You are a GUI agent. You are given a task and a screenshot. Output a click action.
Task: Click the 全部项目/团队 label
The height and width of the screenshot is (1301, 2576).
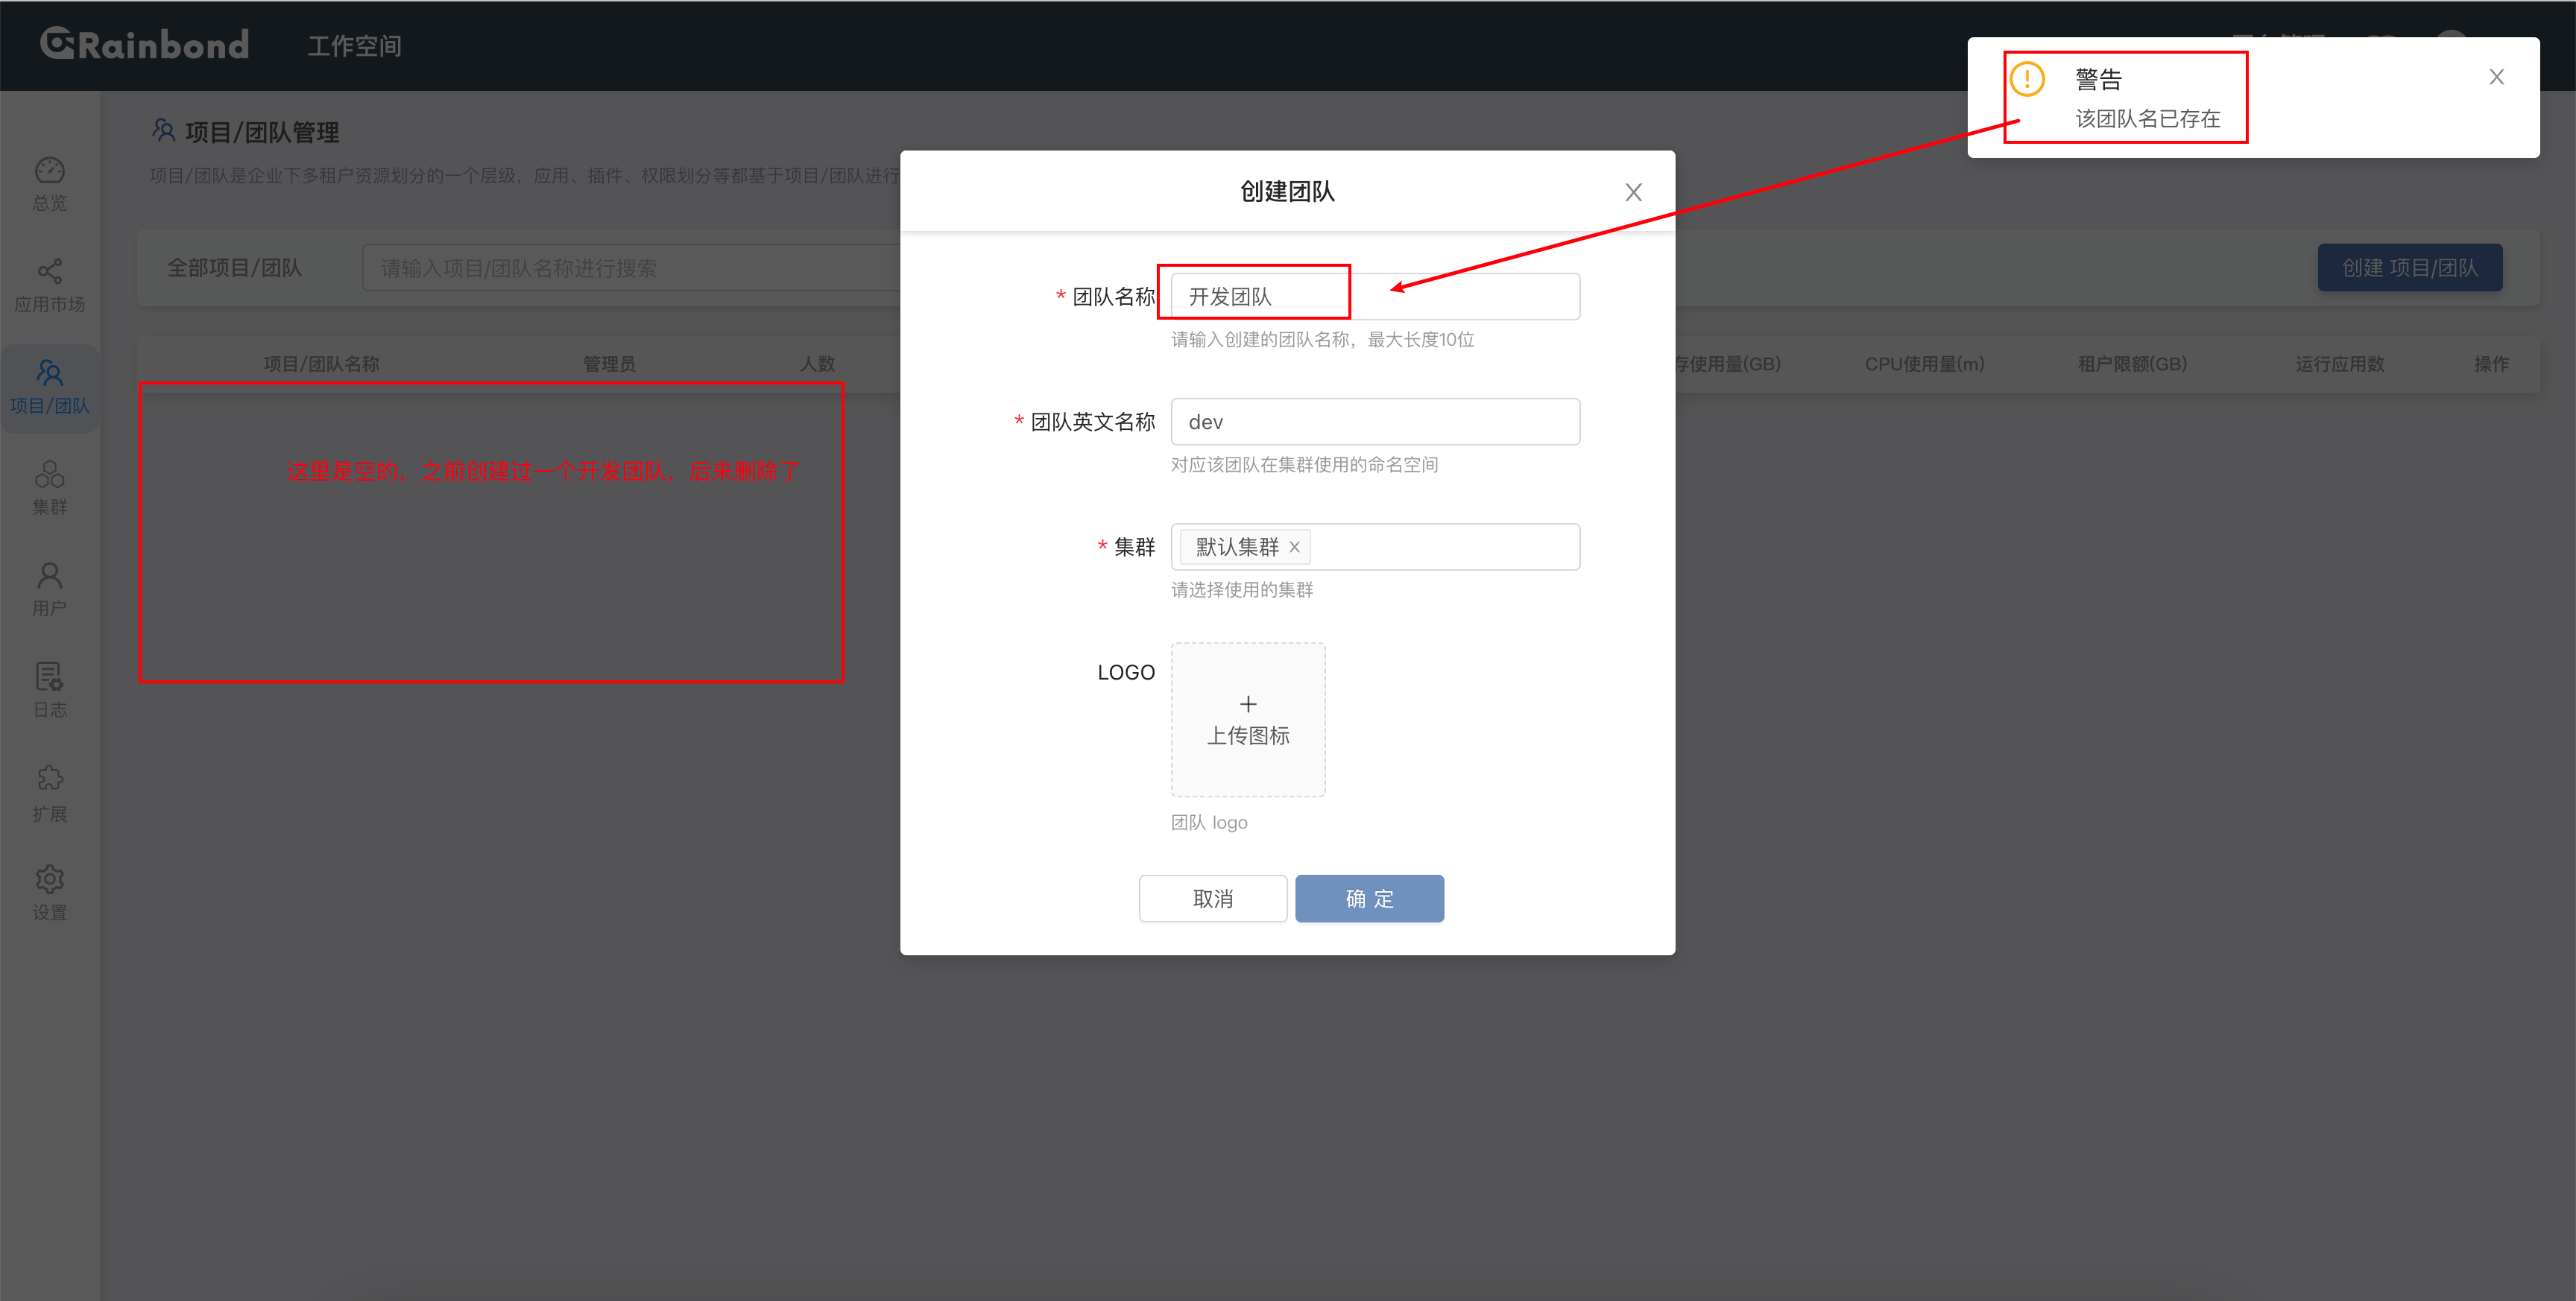[234, 268]
